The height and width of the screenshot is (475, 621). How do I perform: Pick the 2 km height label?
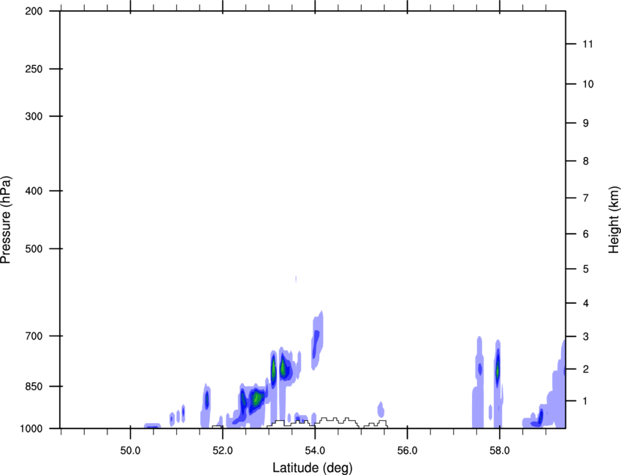586,369
